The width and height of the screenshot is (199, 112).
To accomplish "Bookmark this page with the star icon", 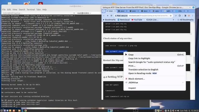I will coord(171,16).
